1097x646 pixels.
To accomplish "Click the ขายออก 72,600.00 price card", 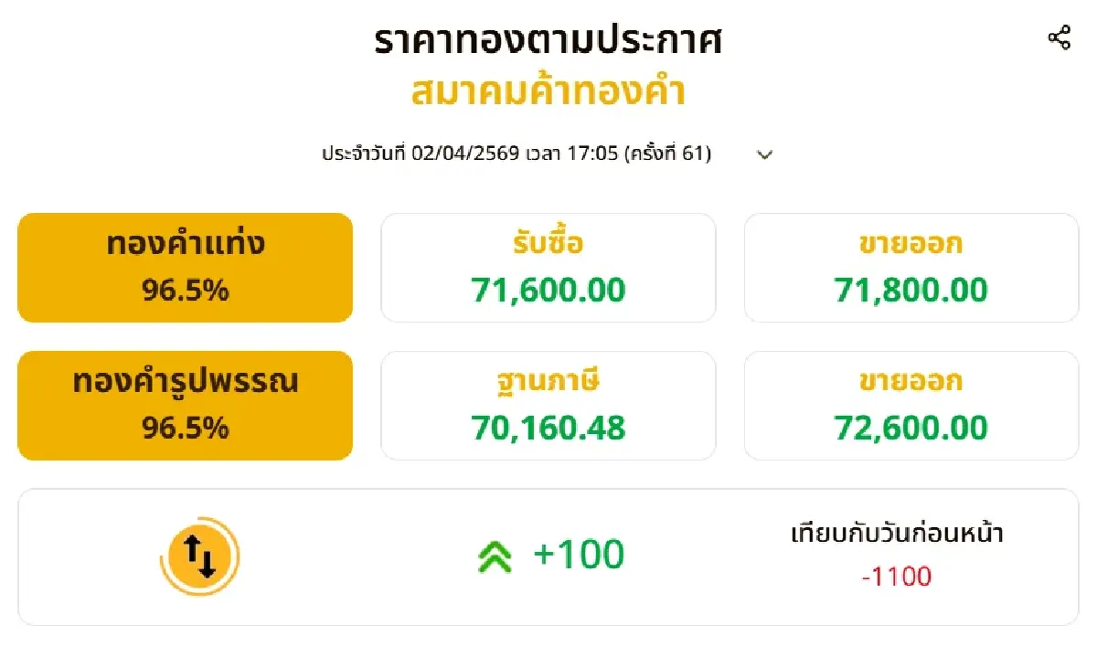I will [911, 405].
